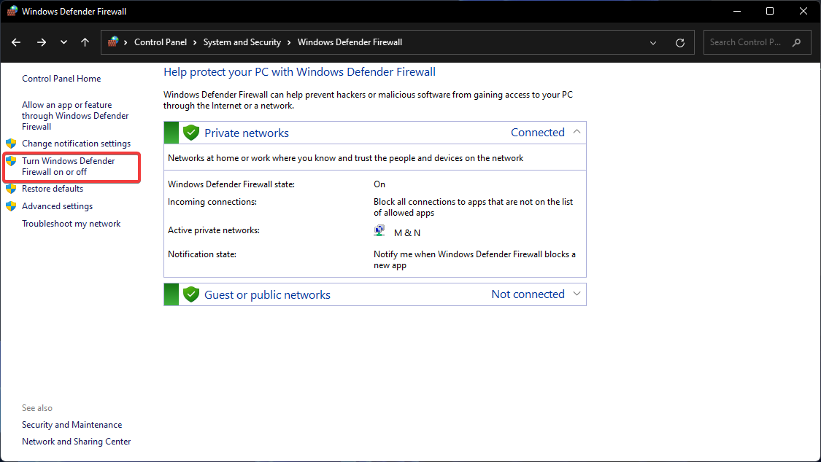The height and width of the screenshot is (462, 821).
Task: Click 'Windows Defender Firewall state:' label
Action: click(231, 184)
